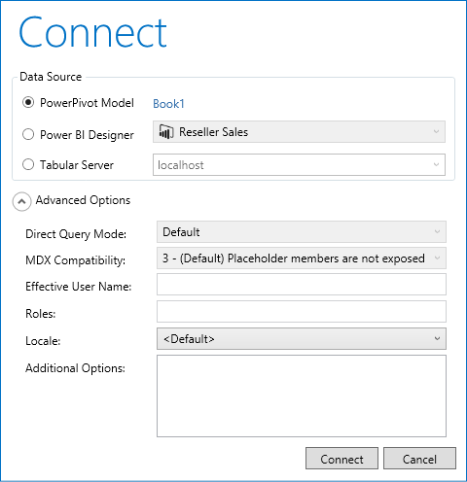The image size is (467, 482).
Task: Click the Power BI icon beside Reseller Sales
Action: tap(166, 132)
